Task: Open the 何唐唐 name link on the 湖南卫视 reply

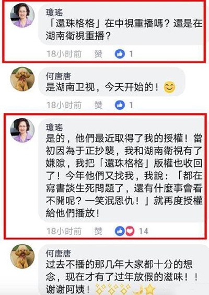Action: pyautogui.click(x=59, y=76)
